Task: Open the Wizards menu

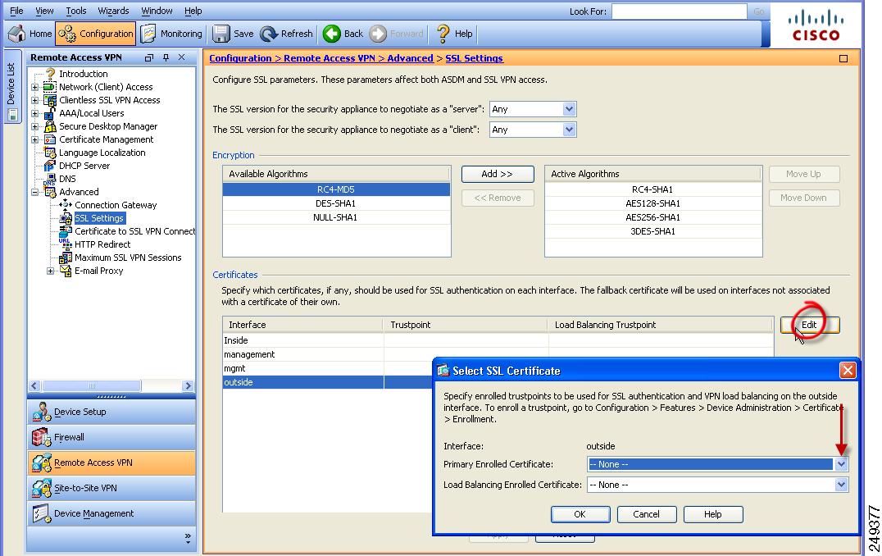Action: 114,11
